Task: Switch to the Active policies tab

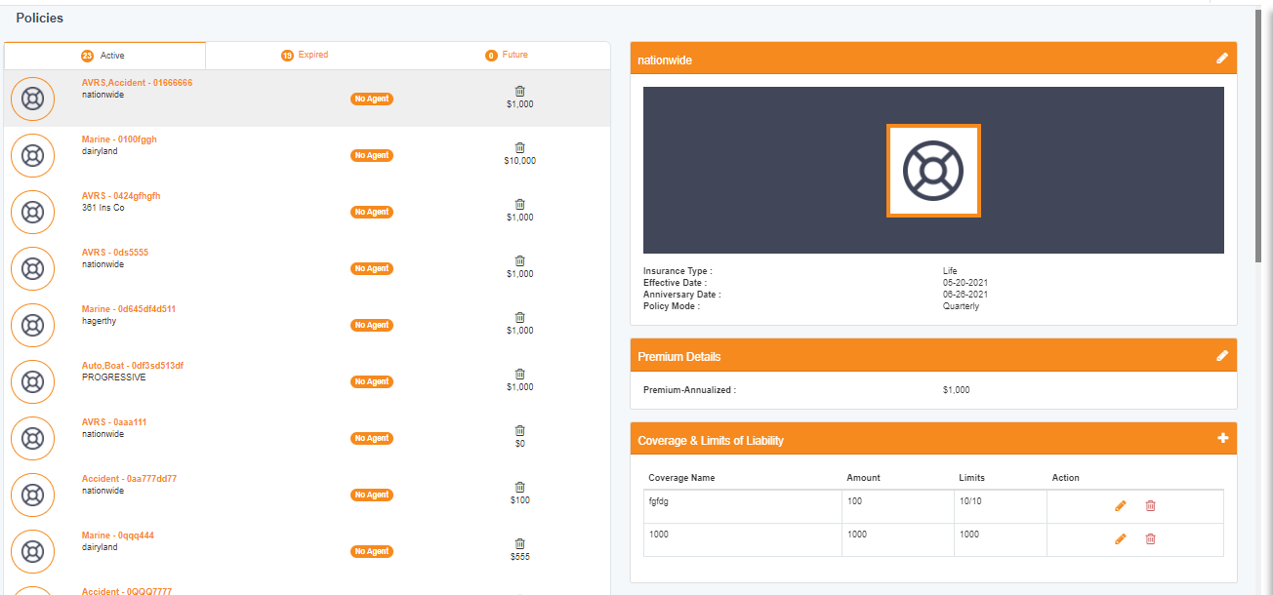Action: [x=104, y=56]
